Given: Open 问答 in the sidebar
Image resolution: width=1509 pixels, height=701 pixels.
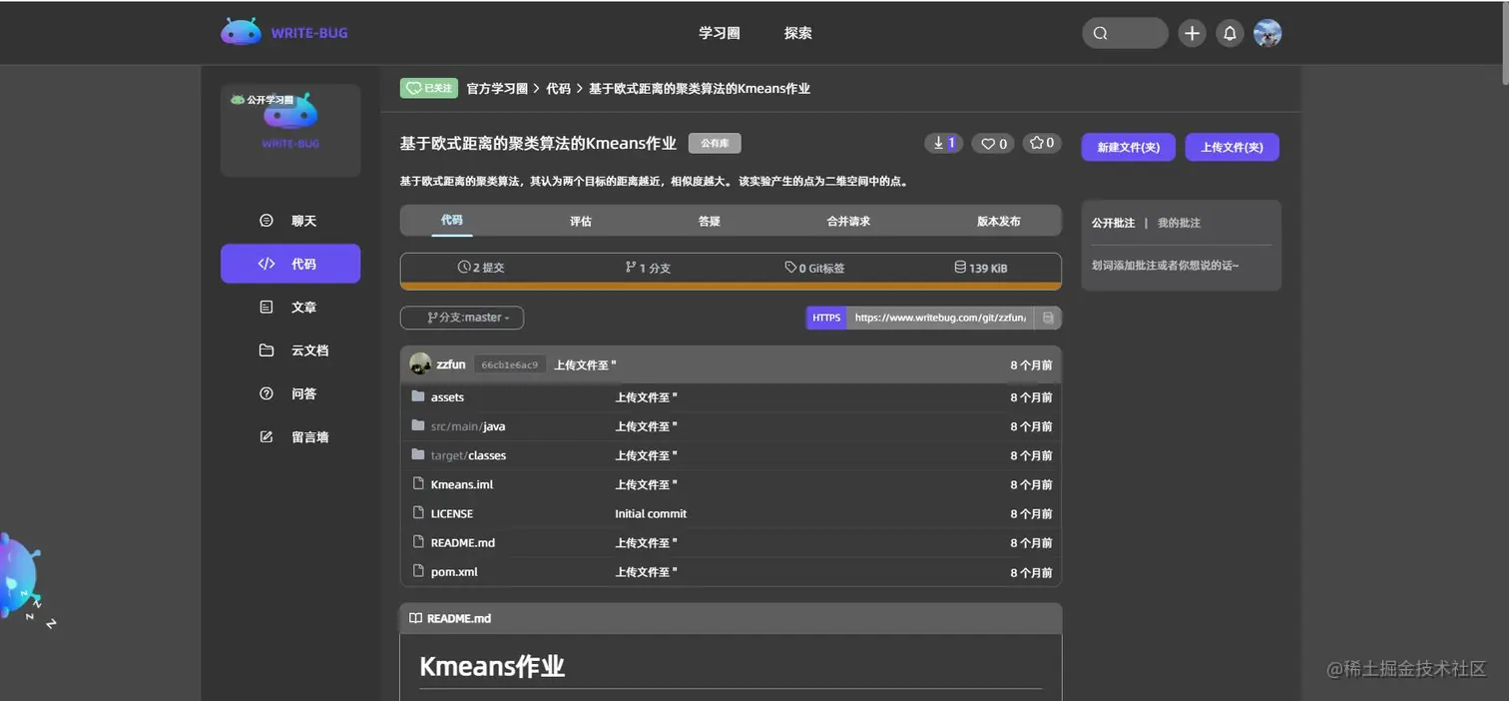Looking at the screenshot, I should [x=290, y=393].
